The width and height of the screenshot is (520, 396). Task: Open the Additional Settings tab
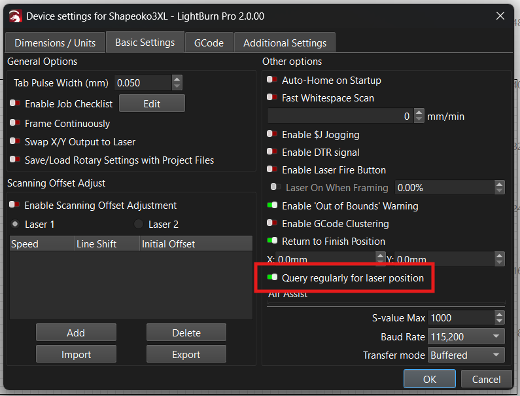(285, 43)
